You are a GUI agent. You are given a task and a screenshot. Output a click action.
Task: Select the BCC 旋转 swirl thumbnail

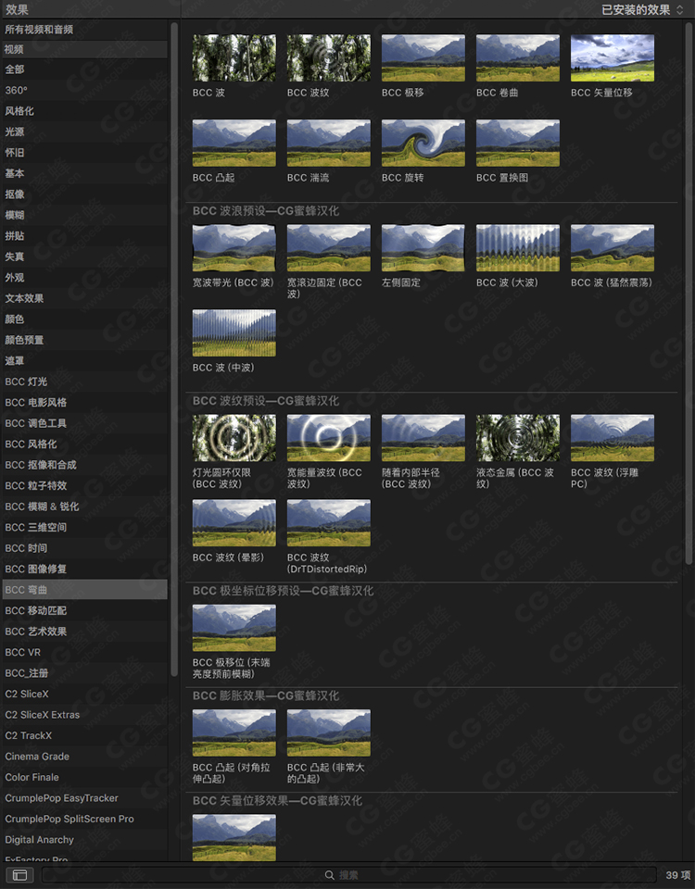coord(423,143)
